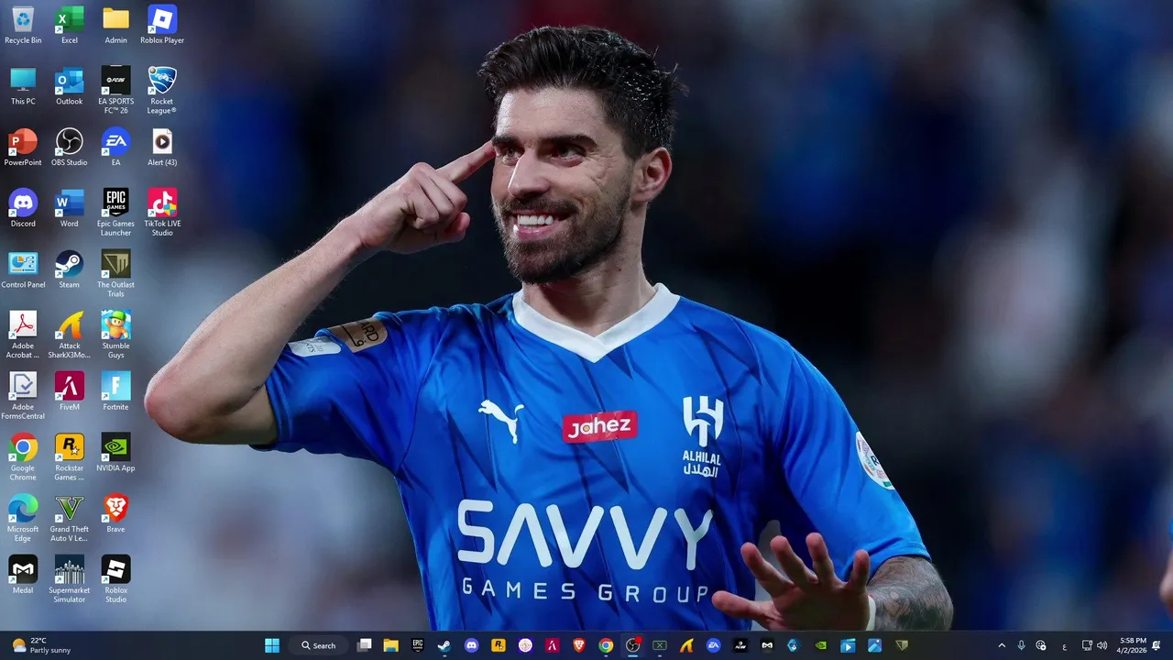Select the PowerPoint desktop shortcut

pos(23,147)
